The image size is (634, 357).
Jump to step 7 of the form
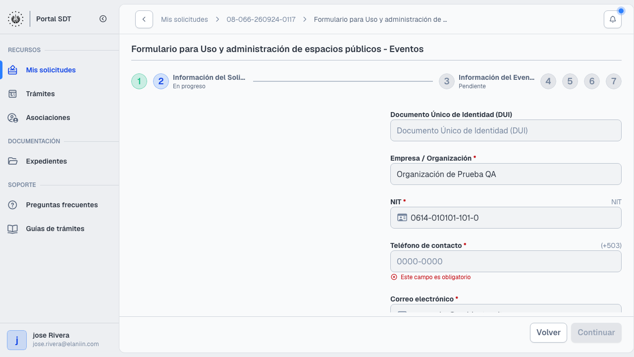[x=614, y=81]
